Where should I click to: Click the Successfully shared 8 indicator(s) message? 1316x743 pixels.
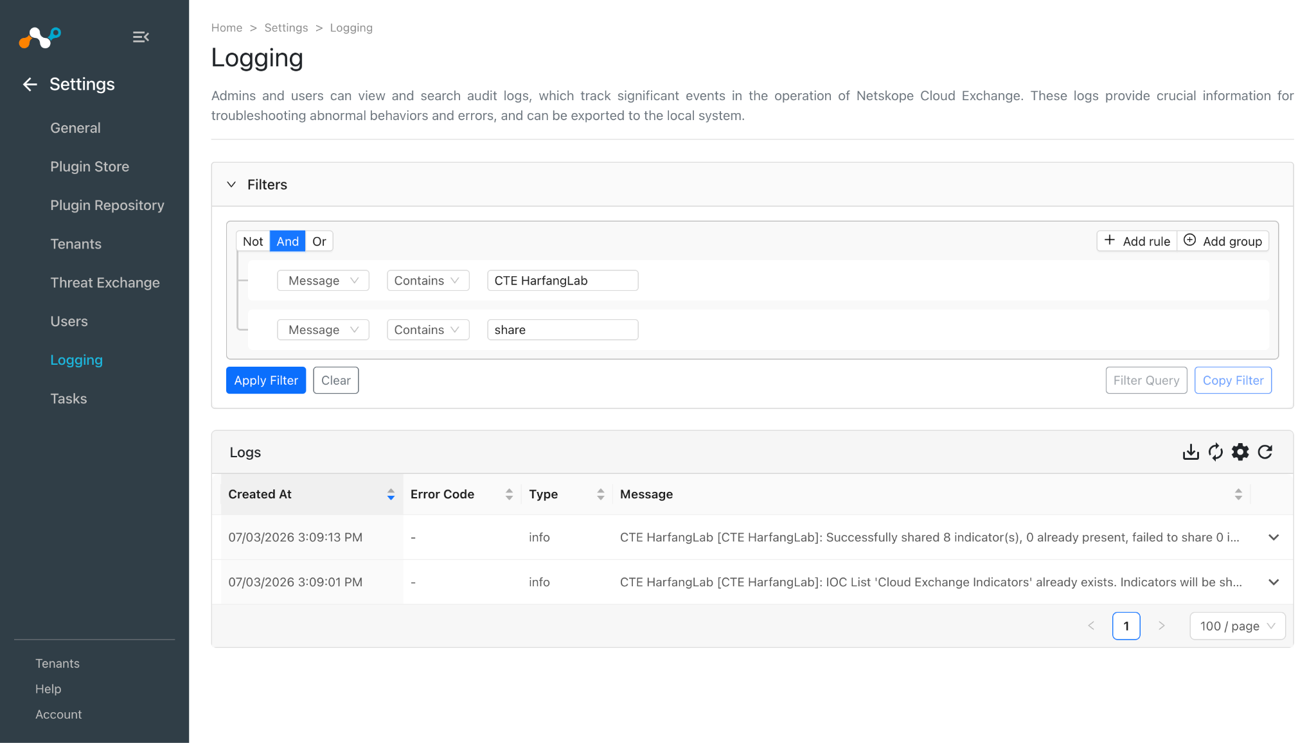tap(930, 538)
